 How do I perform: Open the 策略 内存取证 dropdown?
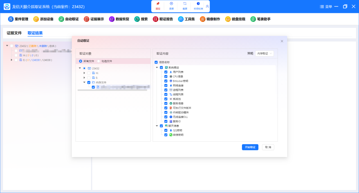[x=264, y=53]
